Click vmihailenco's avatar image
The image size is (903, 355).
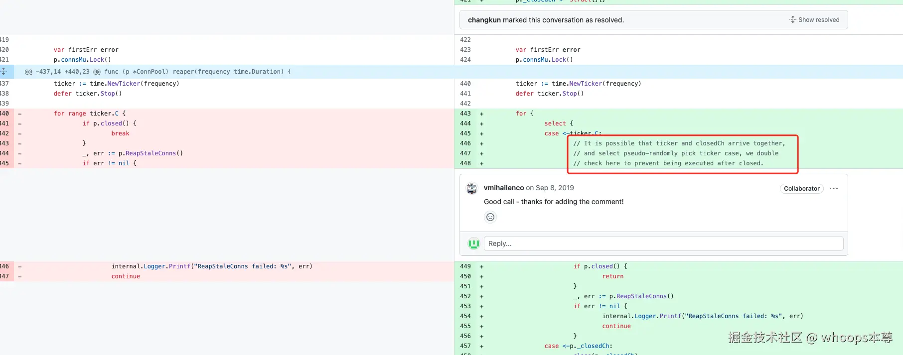472,189
